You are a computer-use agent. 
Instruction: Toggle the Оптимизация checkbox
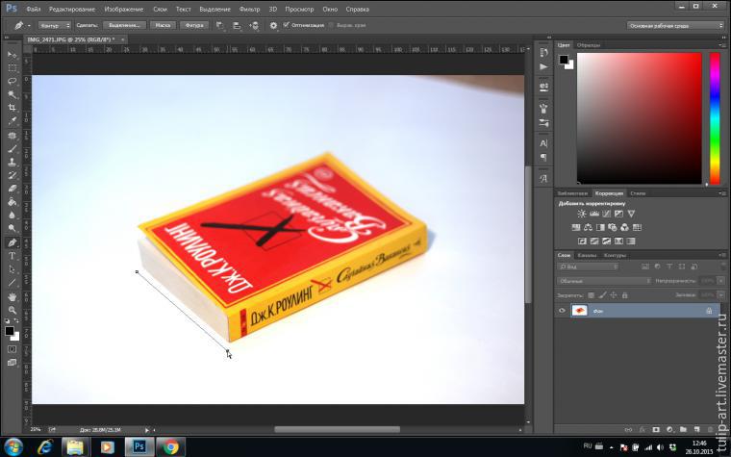pos(287,25)
